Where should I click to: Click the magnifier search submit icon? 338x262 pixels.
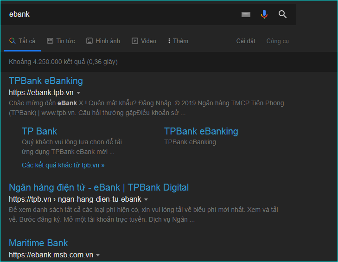(x=282, y=14)
